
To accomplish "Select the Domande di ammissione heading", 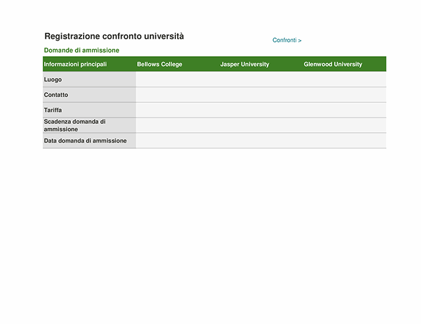I will 82,50.
